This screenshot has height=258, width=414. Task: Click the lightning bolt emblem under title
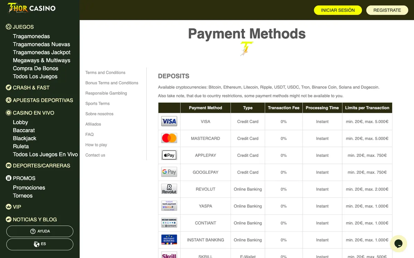click(247, 49)
